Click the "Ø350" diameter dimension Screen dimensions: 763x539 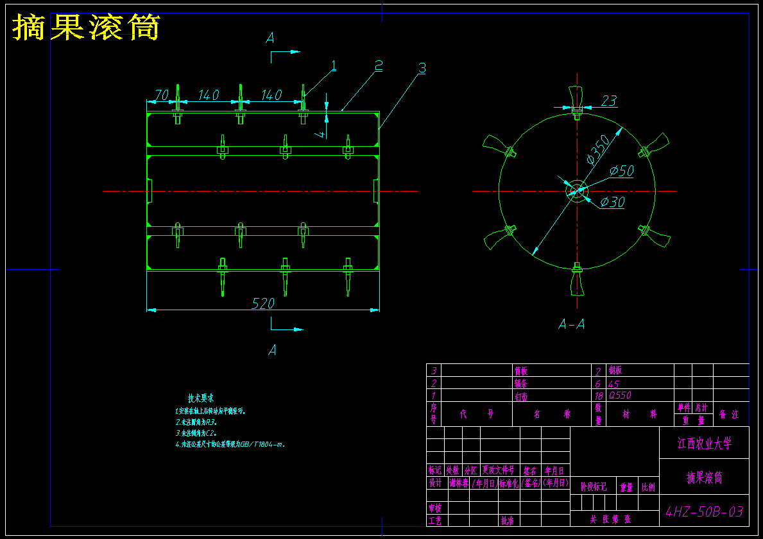598,149
